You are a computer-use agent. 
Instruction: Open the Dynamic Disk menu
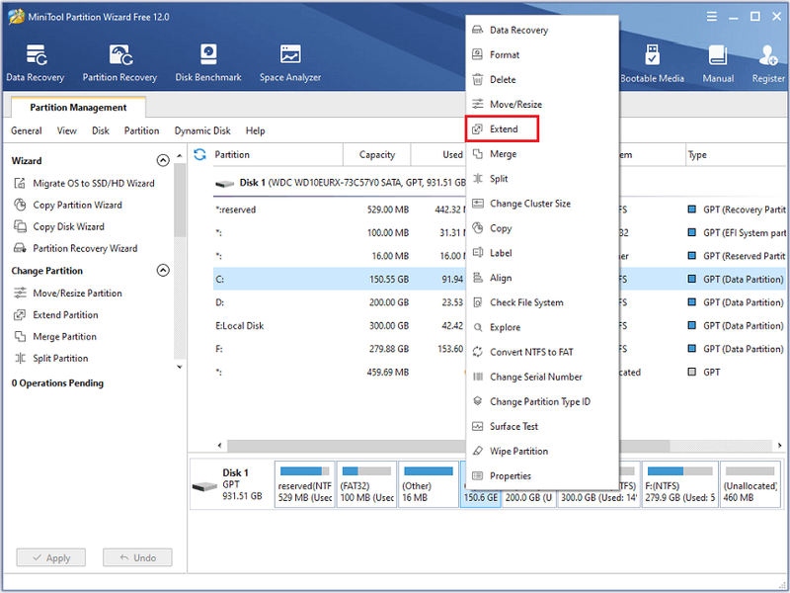[x=202, y=130]
